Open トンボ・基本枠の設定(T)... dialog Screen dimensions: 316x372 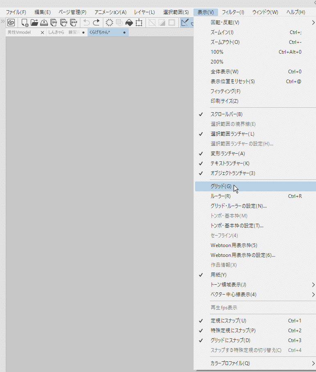click(x=255, y=226)
